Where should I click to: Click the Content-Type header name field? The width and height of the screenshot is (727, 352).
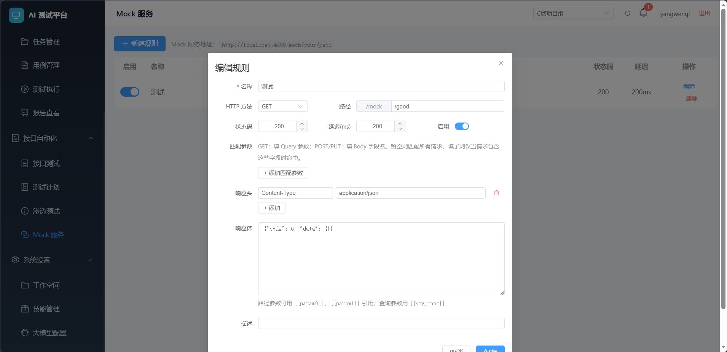(295, 193)
